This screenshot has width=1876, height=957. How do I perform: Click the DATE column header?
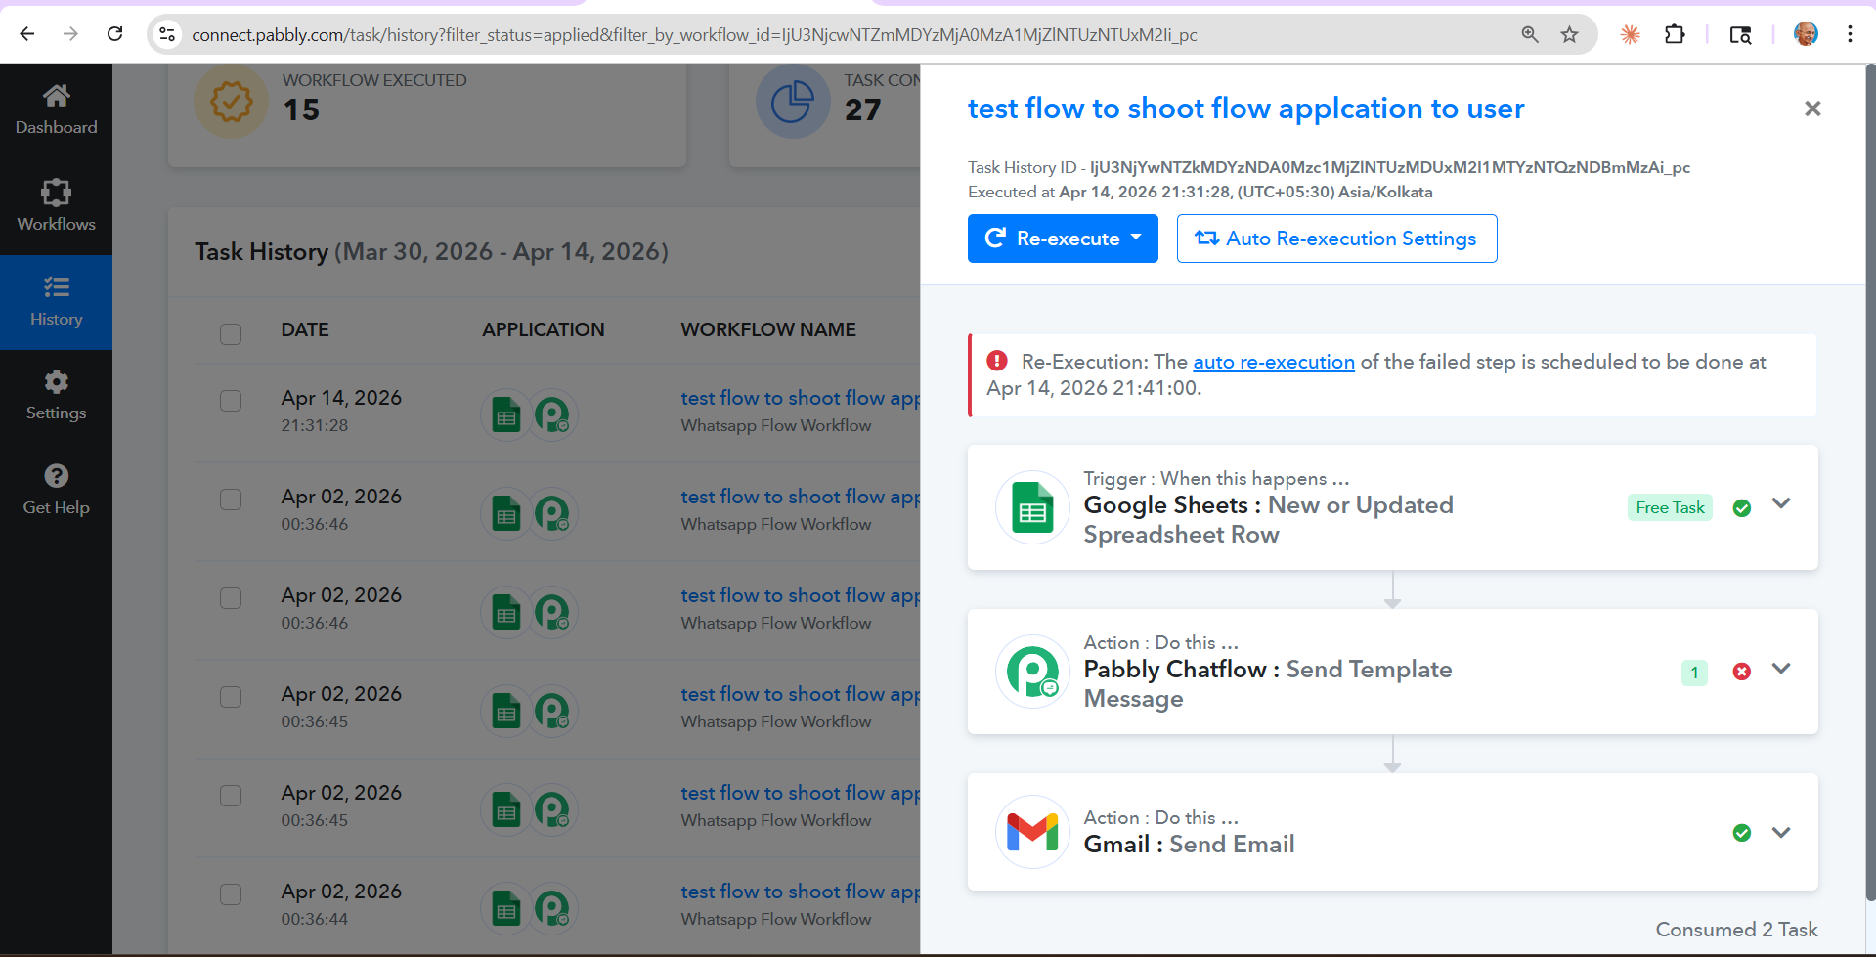305,329
